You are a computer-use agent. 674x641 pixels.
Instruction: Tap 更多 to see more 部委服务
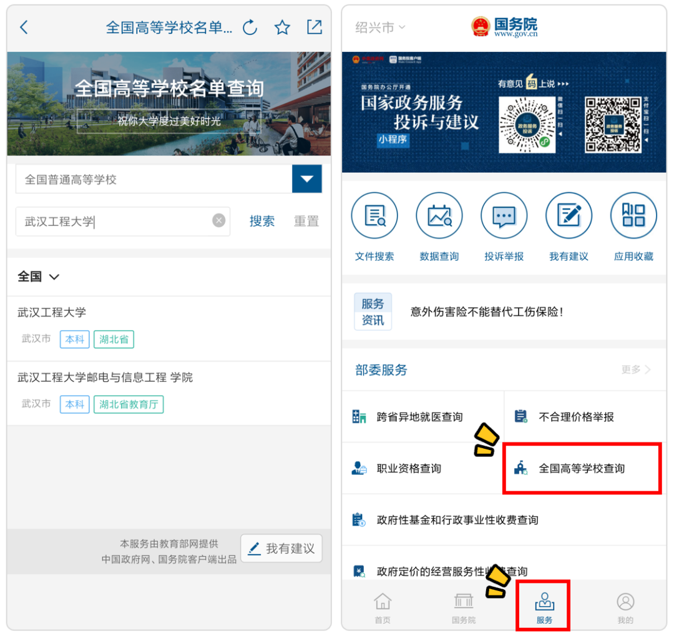tap(636, 369)
